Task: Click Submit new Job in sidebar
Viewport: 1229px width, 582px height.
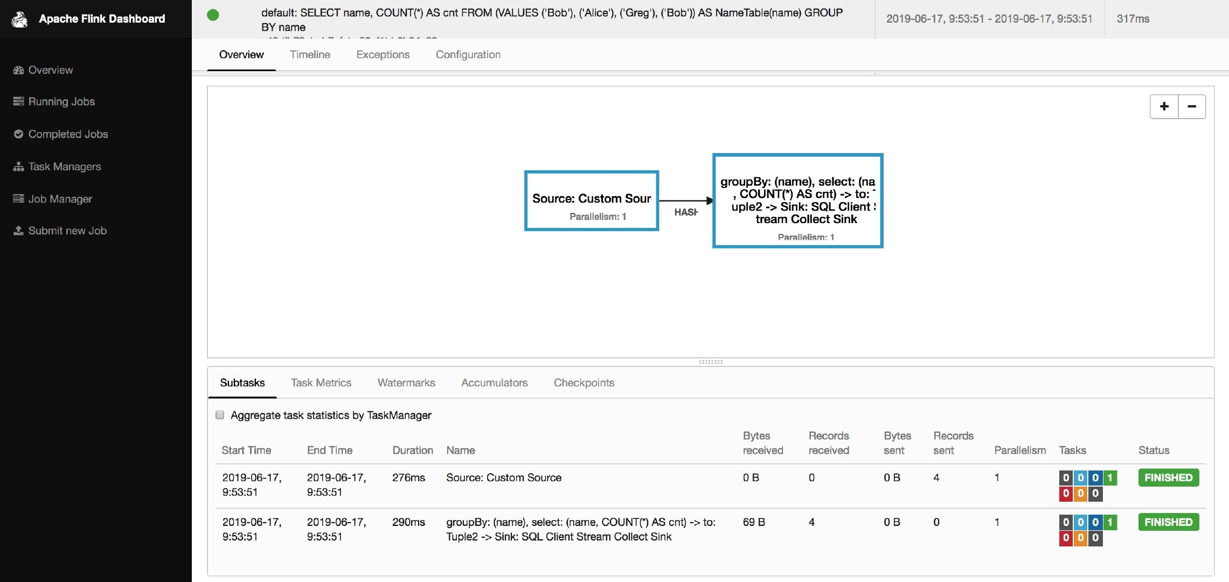Action: tap(67, 230)
